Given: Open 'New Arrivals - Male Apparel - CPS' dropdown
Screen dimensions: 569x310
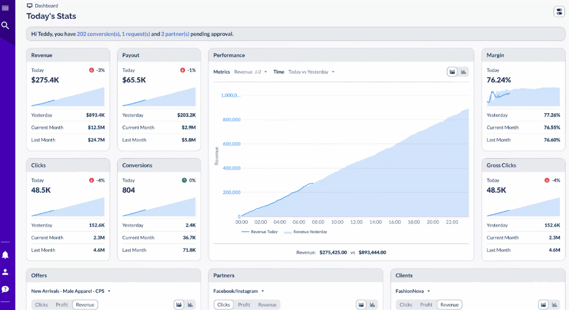Looking at the screenshot, I should click(71, 291).
